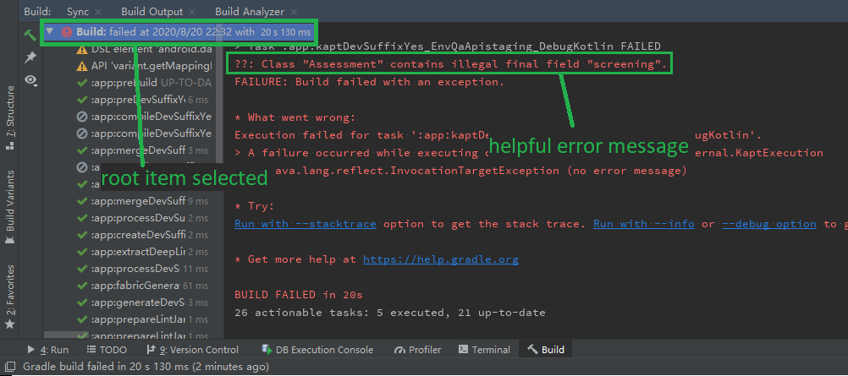The height and width of the screenshot is (376, 848).
Task: Click the Gradle build failed status message
Action: pyautogui.click(x=146, y=367)
